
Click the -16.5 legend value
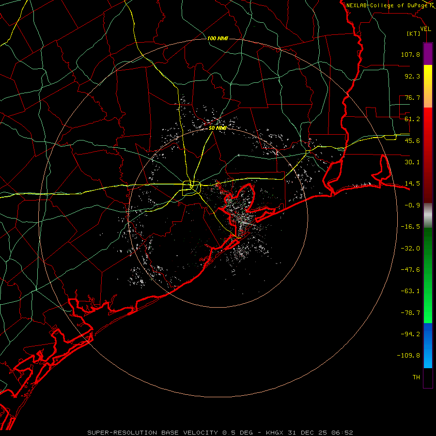point(410,227)
